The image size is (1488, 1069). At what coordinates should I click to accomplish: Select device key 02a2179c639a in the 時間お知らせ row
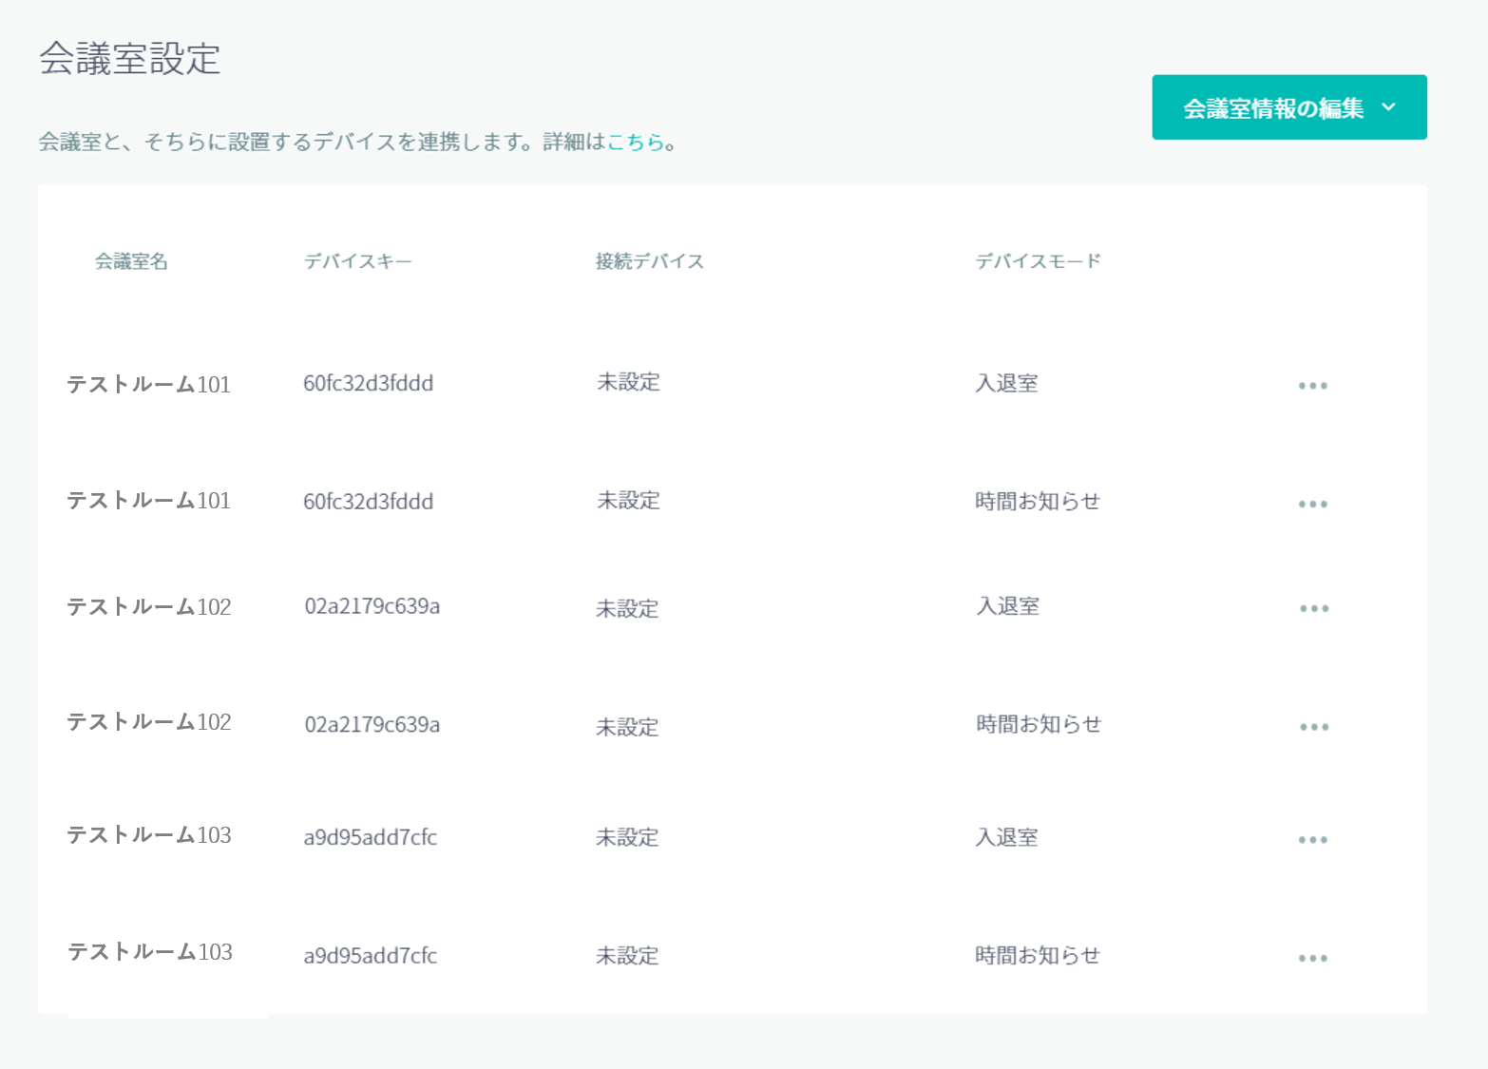(372, 725)
